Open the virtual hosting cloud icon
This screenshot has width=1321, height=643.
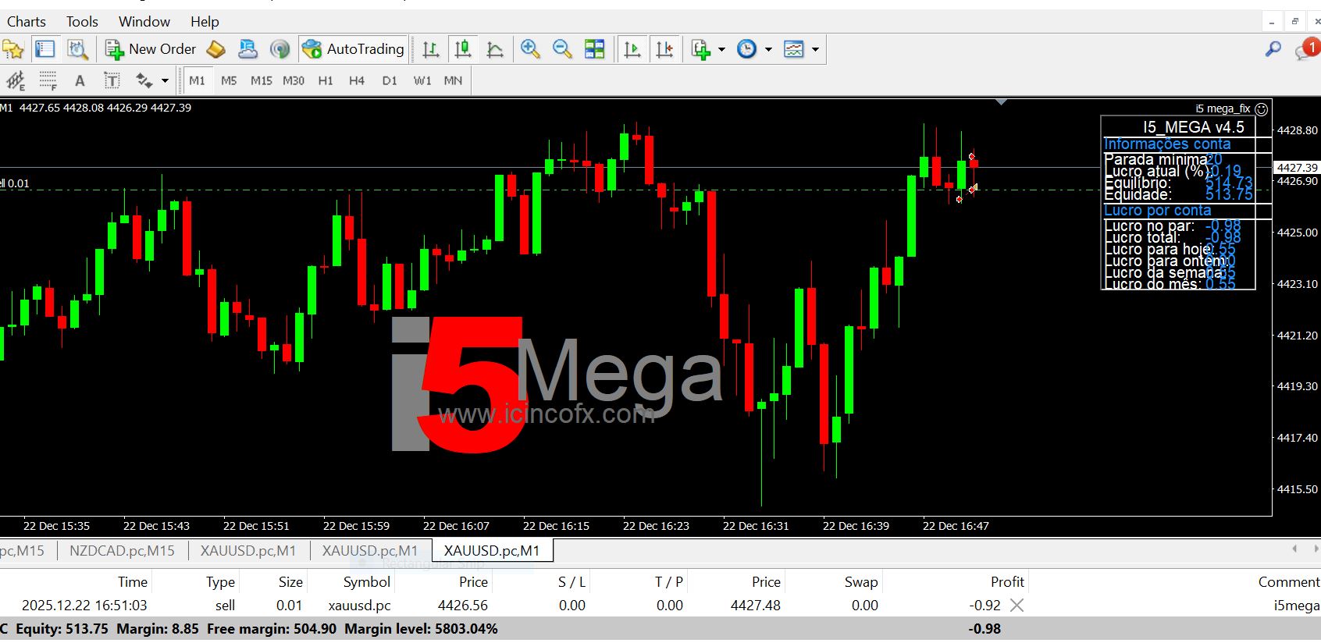(247, 49)
